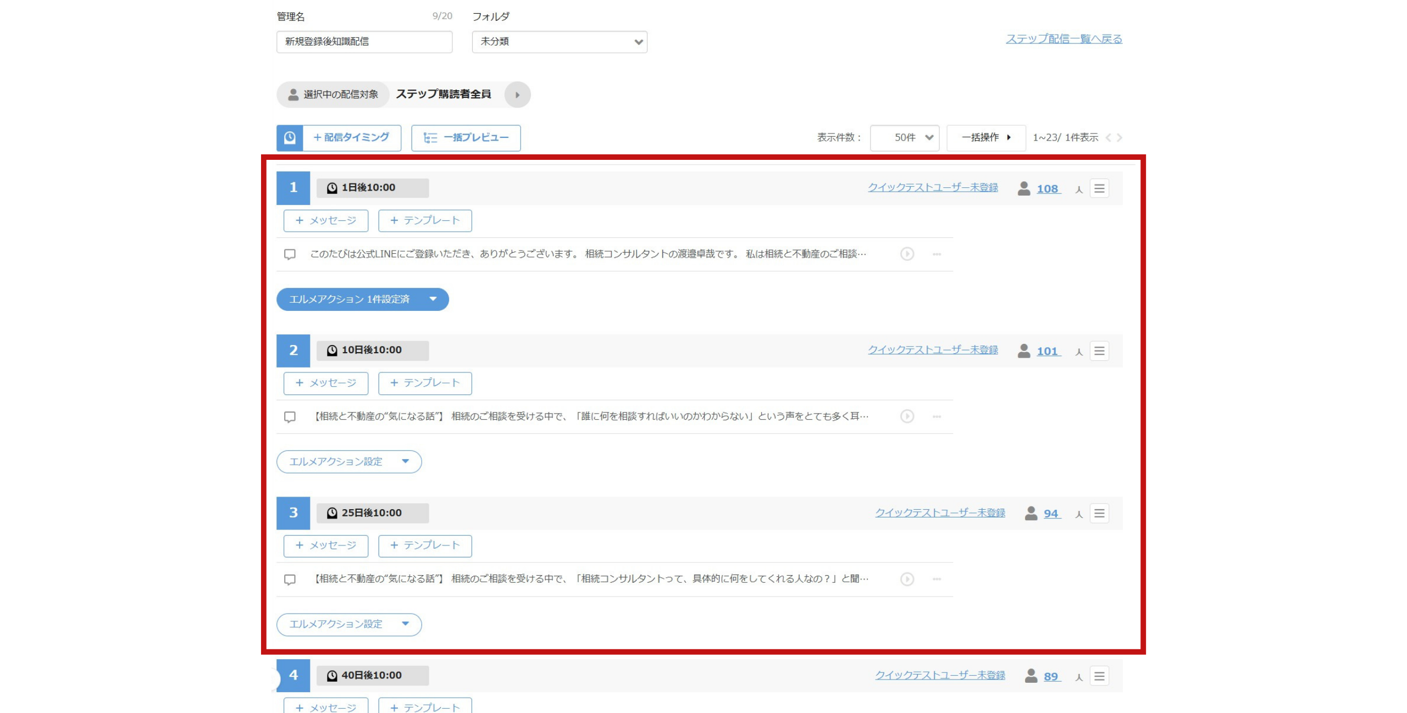Click the person icon beside 94
Screen dimensions: 1407x713
(1031, 514)
